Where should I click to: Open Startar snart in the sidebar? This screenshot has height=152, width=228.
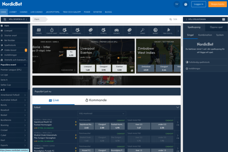point(14,35)
